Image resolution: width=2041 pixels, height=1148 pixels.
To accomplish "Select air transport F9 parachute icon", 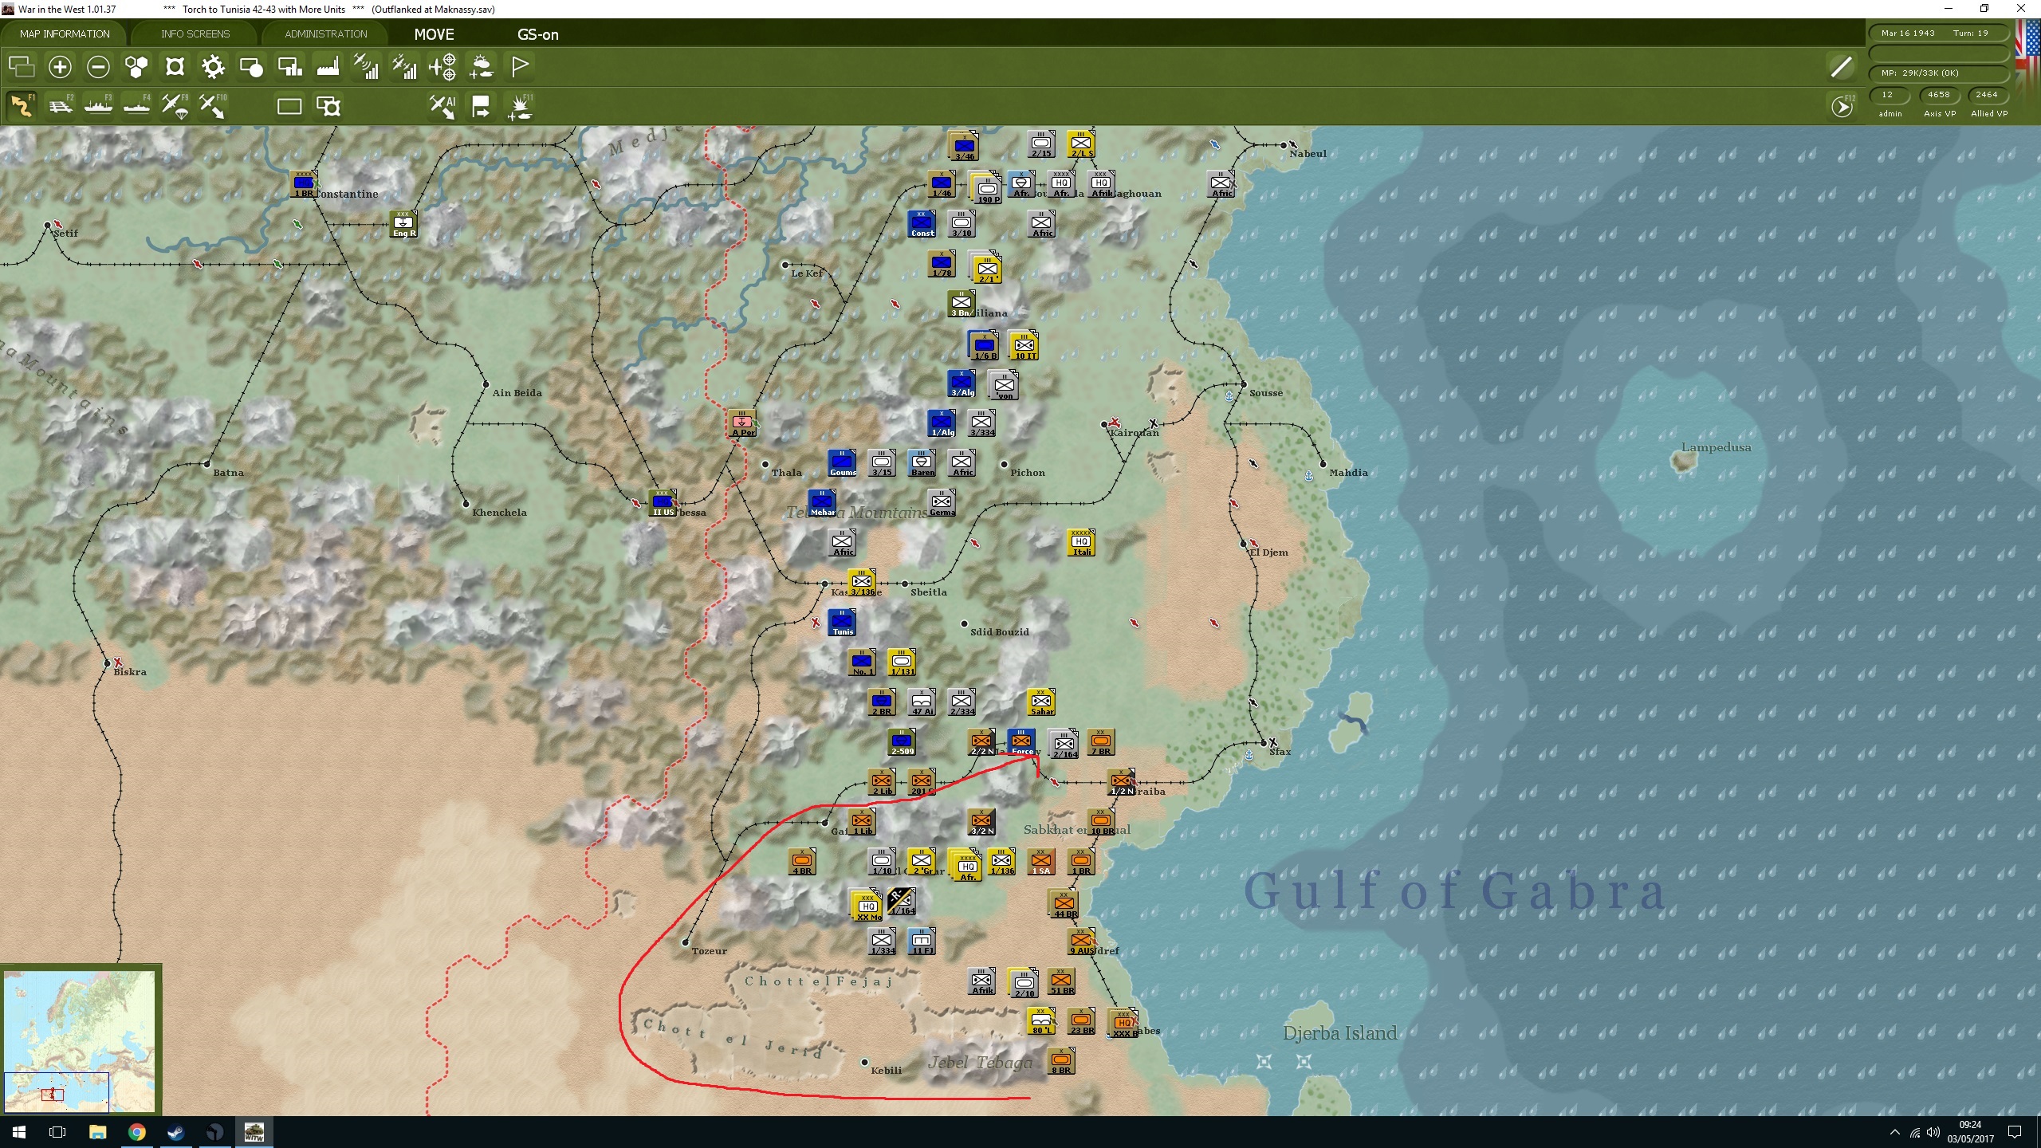I will point(175,106).
